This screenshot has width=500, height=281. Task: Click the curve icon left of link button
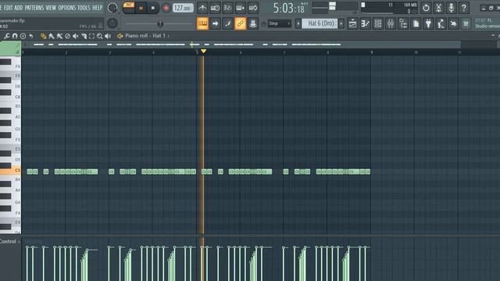coord(227,23)
